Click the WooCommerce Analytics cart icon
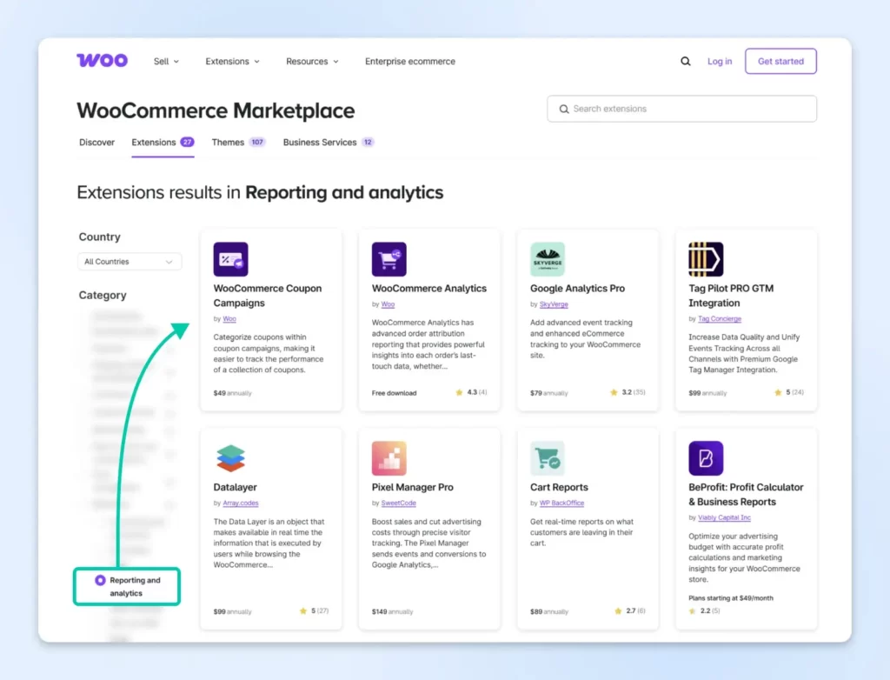The width and height of the screenshot is (890, 680). point(389,259)
